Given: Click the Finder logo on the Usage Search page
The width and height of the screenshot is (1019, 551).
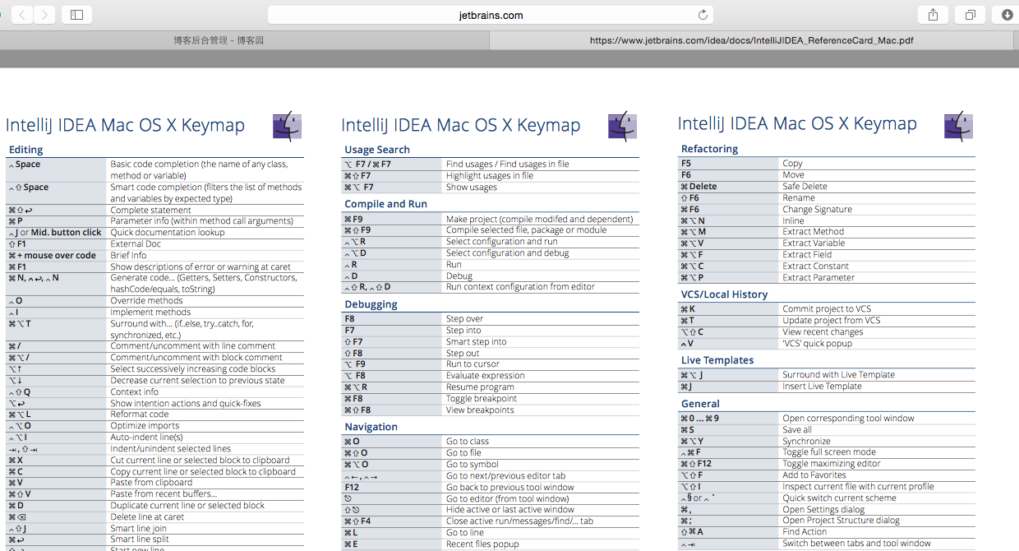Looking at the screenshot, I should click(622, 126).
